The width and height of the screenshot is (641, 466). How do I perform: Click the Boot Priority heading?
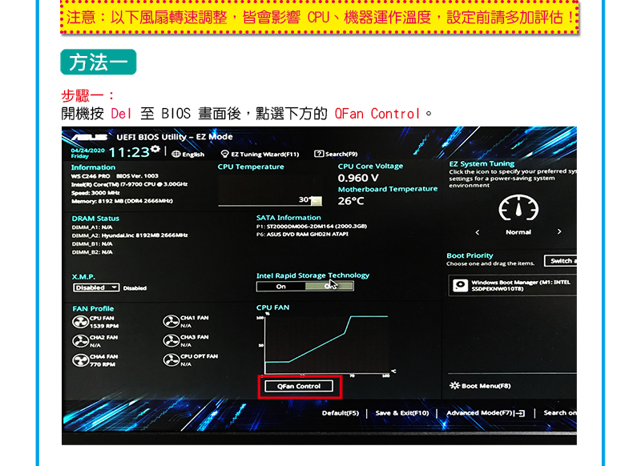470,255
